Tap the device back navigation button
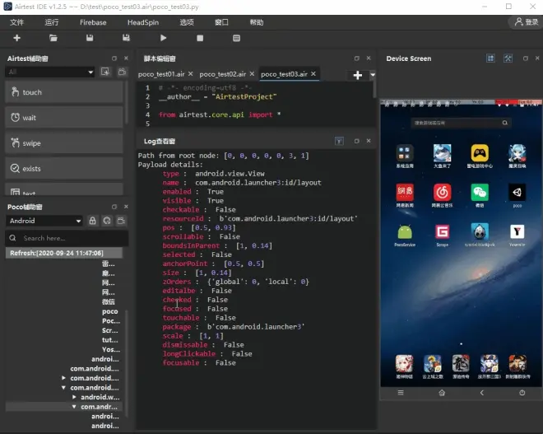Screen dimensions: 543x434 tap(481, 393)
